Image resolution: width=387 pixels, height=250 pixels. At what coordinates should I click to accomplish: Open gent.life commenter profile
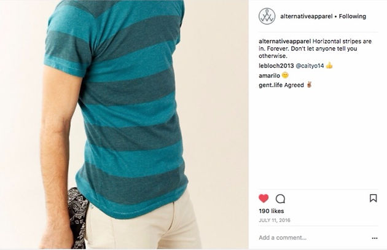(271, 85)
